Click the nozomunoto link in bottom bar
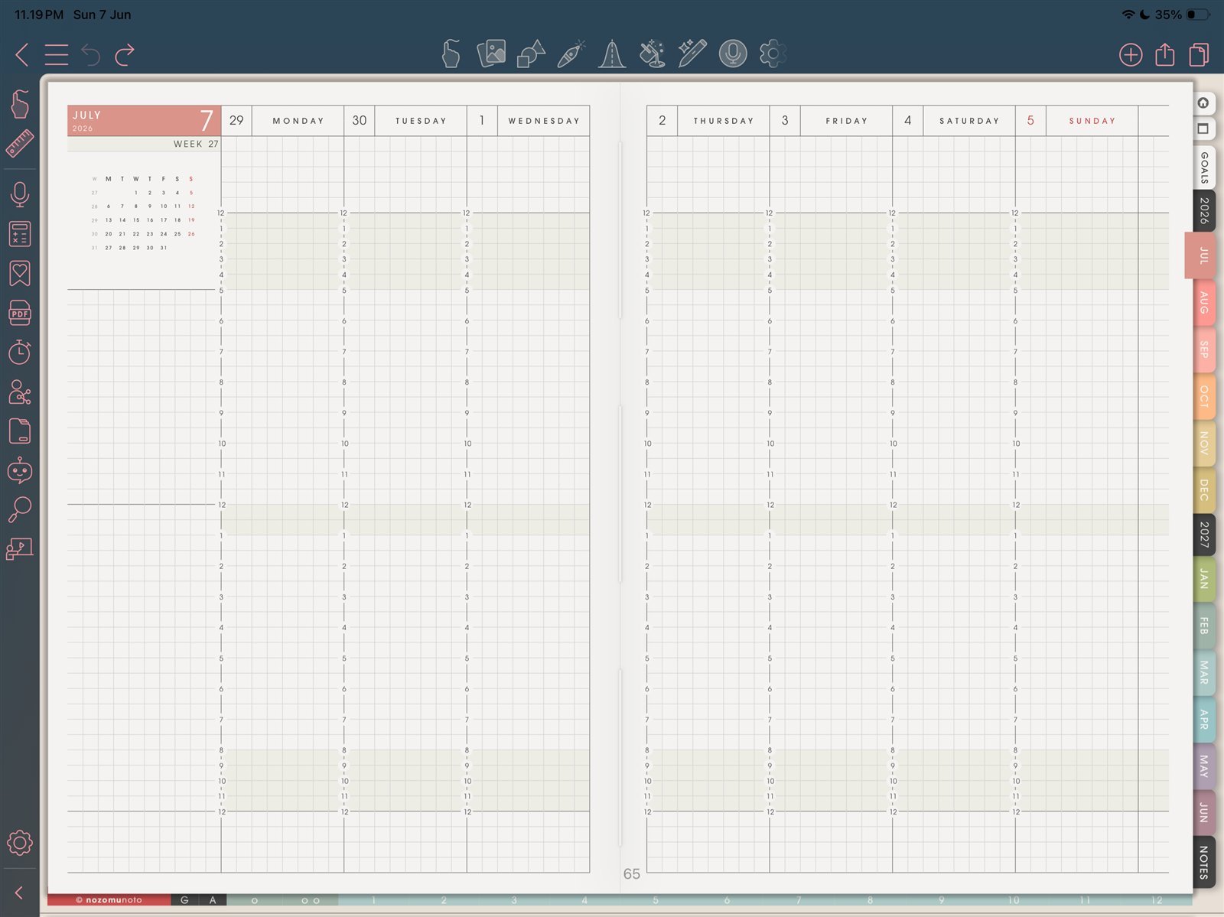Image resolution: width=1224 pixels, height=917 pixels. tap(109, 900)
